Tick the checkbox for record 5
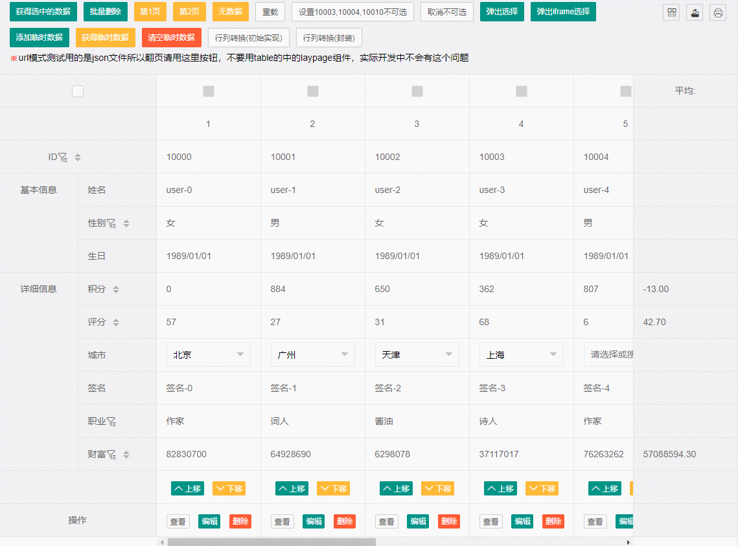The height and width of the screenshot is (546, 738). (626, 91)
